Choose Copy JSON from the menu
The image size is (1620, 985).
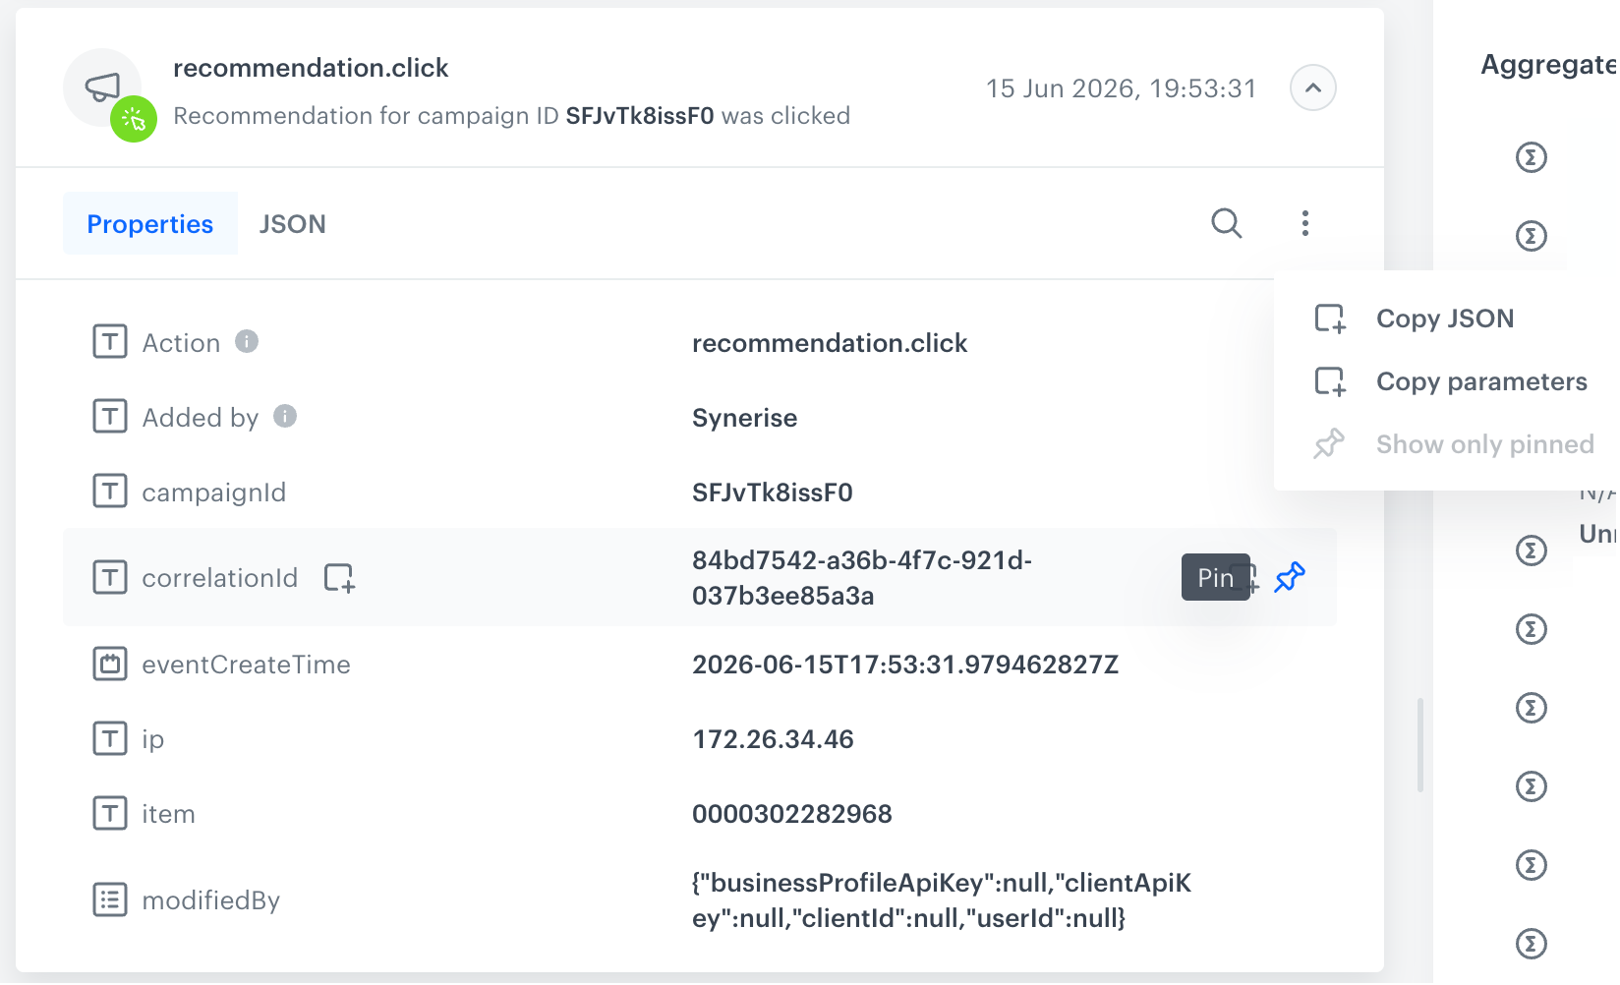click(x=1445, y=319)
